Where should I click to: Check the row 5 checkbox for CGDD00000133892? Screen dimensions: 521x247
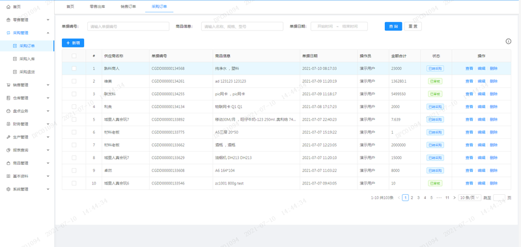[x=74, y=119]
